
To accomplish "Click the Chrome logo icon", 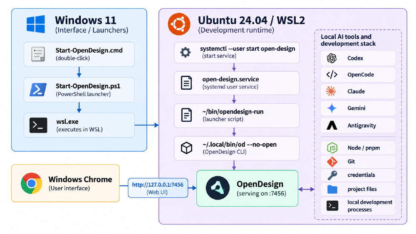I will tap(31, 183).
